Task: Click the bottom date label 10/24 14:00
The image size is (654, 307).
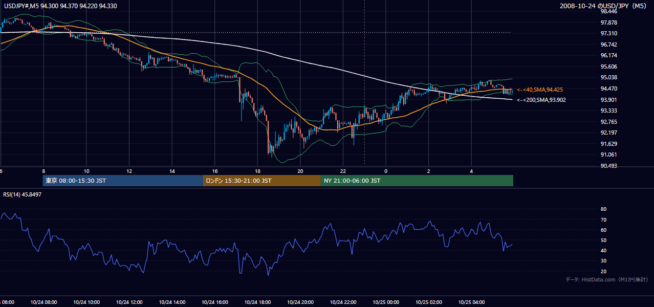Action: (x=172, y=302)
